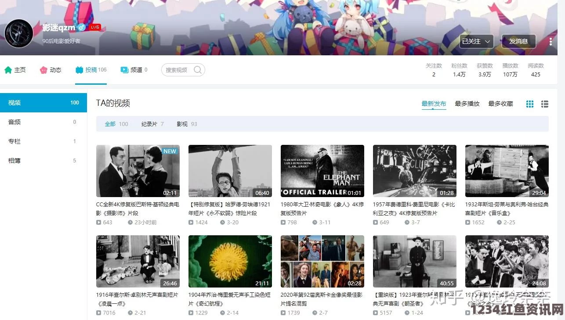The height and width of the screenshot is (320, 565).
Task: Click the clock icon beside 3-20
Action: pos(222,223)
